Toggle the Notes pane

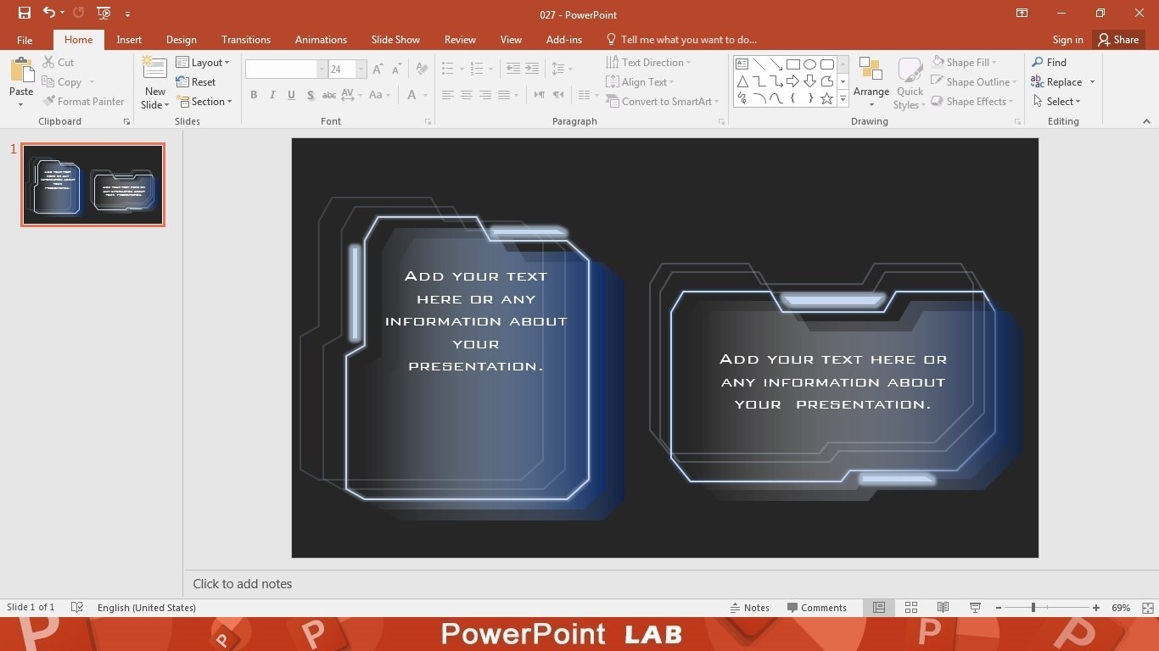coord(749,608)
